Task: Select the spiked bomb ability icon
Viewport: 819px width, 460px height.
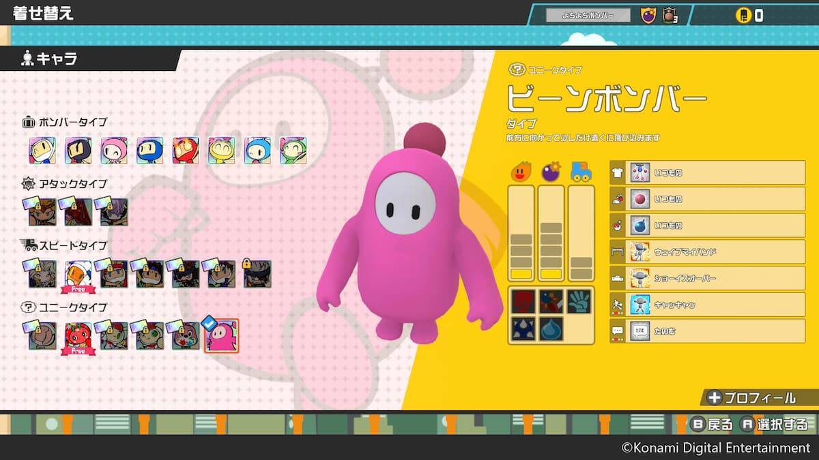Action: (523, 328)
